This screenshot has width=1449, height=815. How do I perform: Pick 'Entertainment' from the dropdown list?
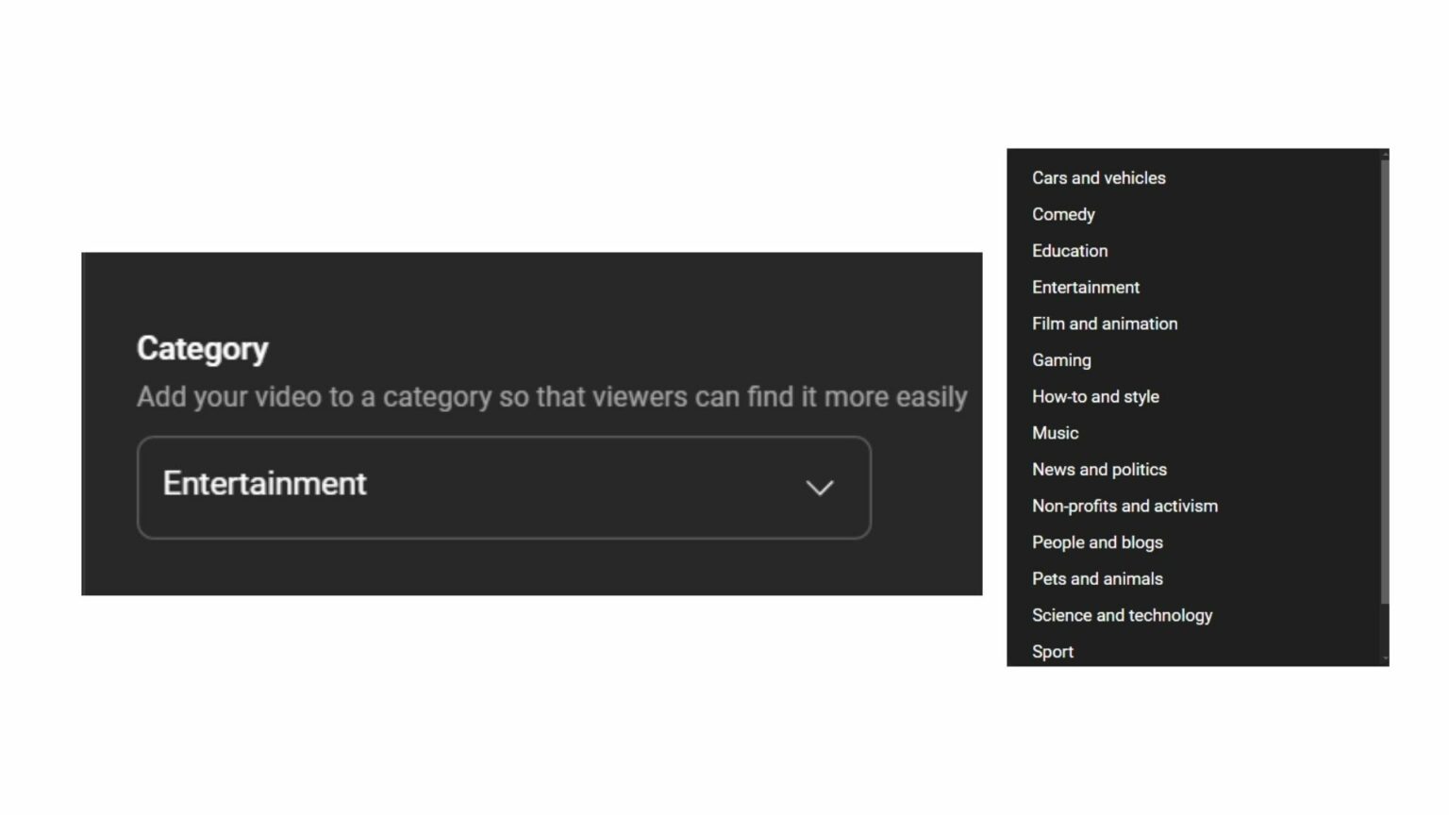click(1086, 287)
